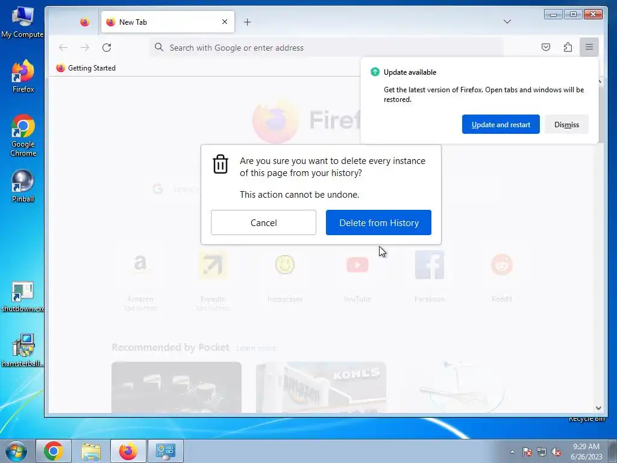Select the Google Chrome desktop shortcut

point(23,136)
